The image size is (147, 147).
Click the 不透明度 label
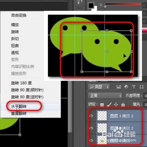pyautogui.click(x=133, y=96)
